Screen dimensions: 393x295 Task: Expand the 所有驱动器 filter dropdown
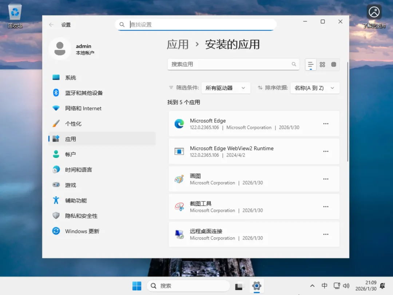click(226, 88)
